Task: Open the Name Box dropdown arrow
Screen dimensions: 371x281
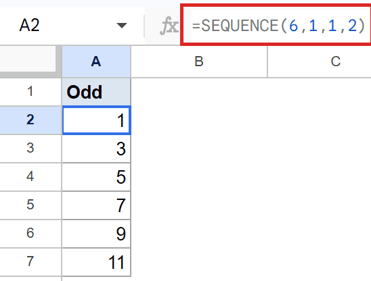Action: tap(122, 25)
